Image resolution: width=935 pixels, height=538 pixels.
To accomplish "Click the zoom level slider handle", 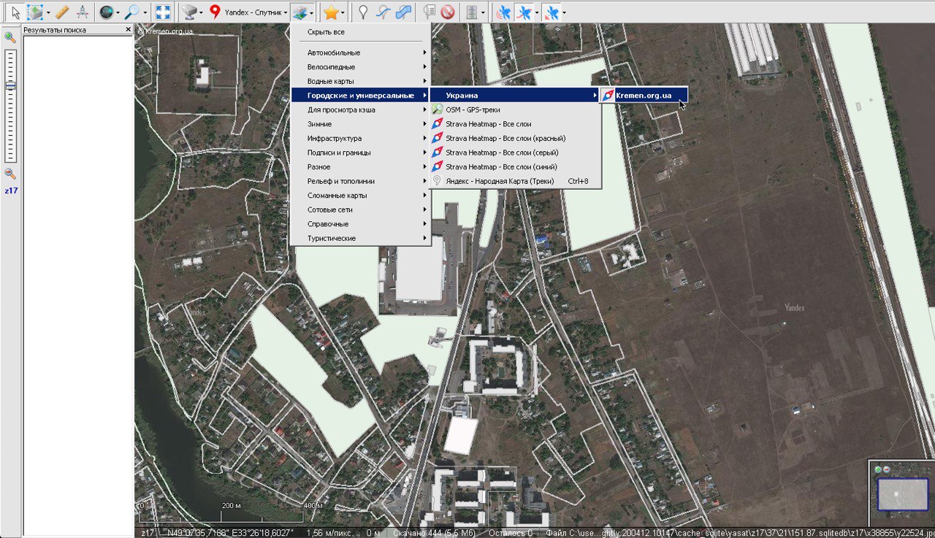I will tap(10, 85).
